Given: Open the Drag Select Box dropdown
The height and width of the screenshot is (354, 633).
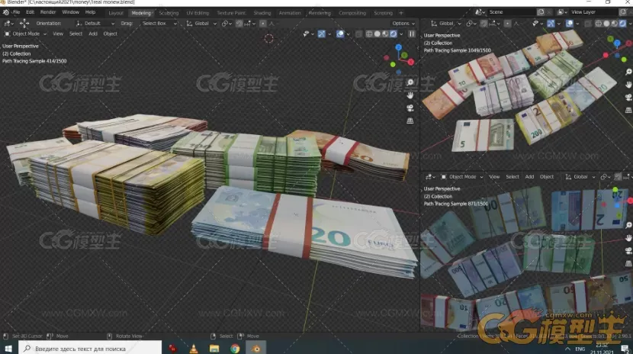Looking at the screenshot, I should [x=159, y=24].
